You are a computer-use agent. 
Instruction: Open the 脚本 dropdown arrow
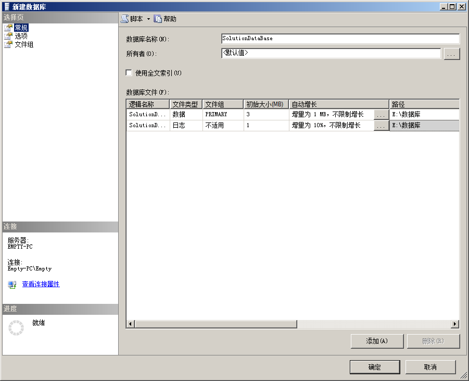point(148,19)
